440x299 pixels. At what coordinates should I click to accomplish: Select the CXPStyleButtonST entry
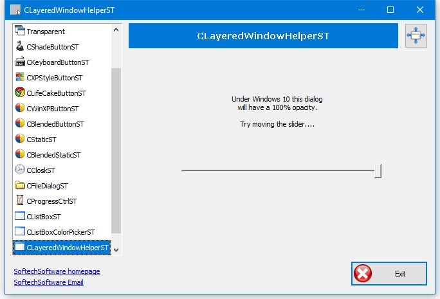click(62, 77)
